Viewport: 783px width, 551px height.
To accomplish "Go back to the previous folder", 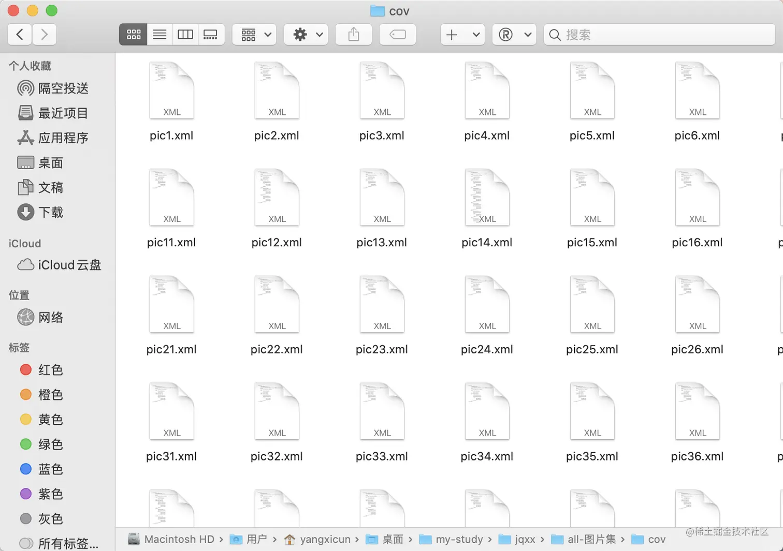I will [x=20, y=35].
